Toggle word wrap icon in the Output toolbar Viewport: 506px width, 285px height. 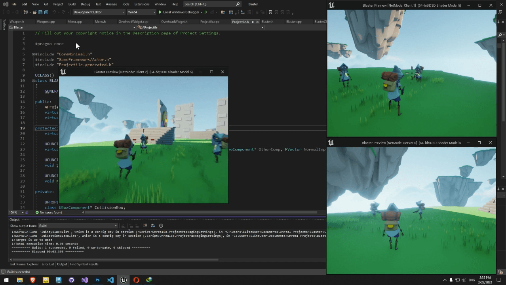click(x=153, y=226)
